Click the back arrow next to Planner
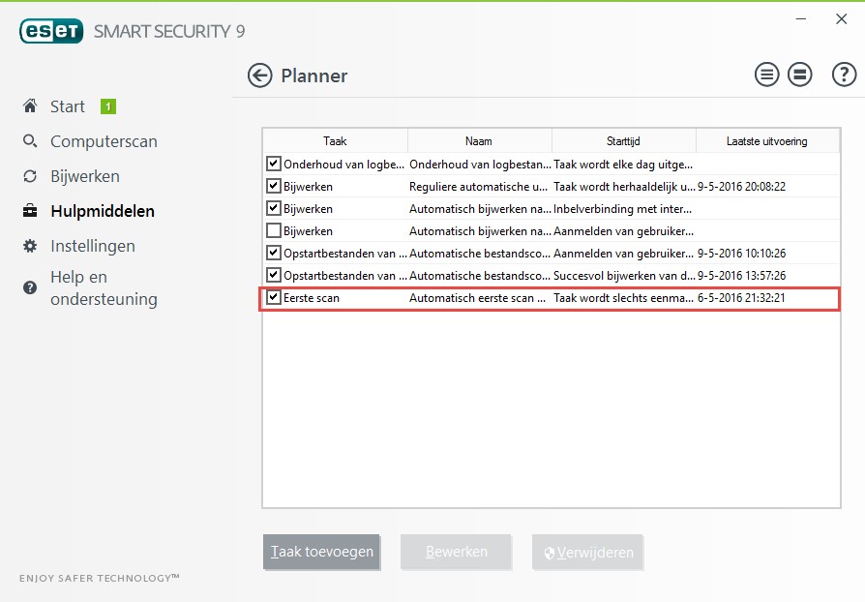 259,75
